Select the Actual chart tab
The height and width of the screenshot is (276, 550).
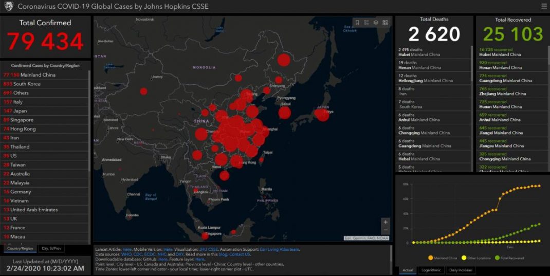(x=408, y=270)
